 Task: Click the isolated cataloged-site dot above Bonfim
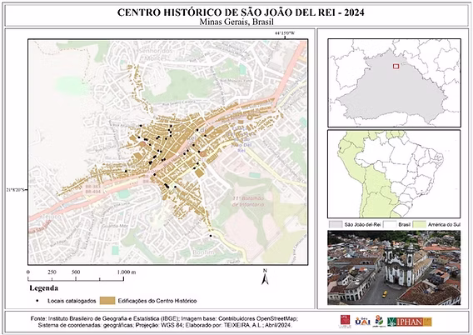tap(211, 236)
